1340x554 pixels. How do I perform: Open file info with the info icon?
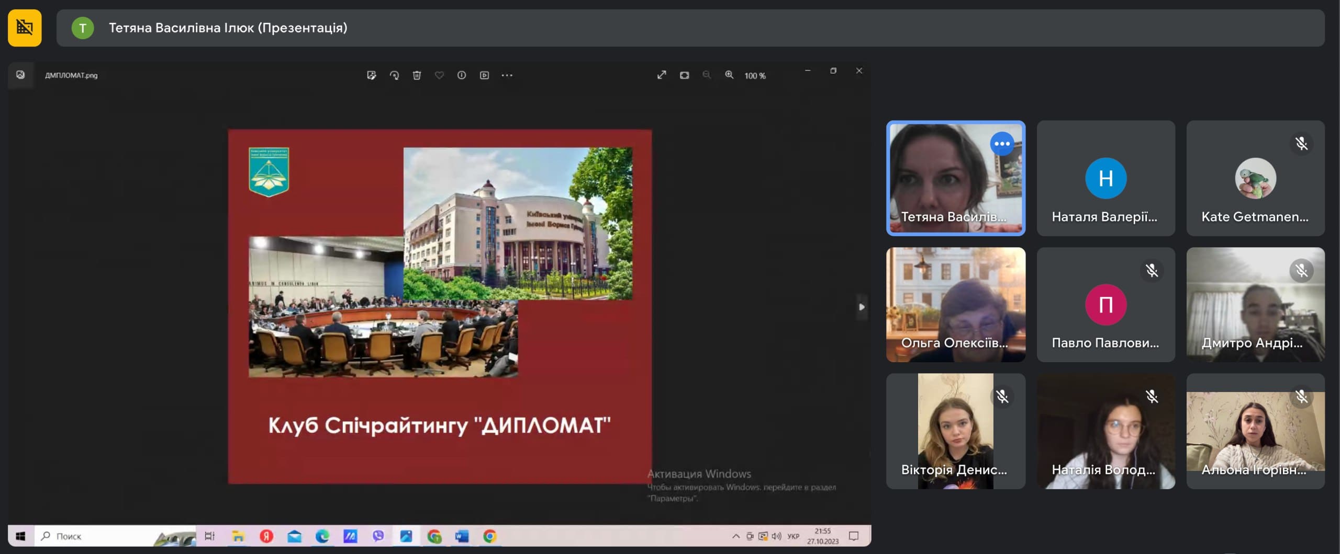461,75
